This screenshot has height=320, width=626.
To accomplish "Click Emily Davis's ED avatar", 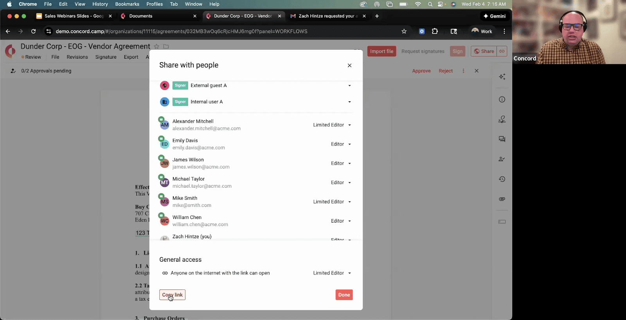I will 164,144.
